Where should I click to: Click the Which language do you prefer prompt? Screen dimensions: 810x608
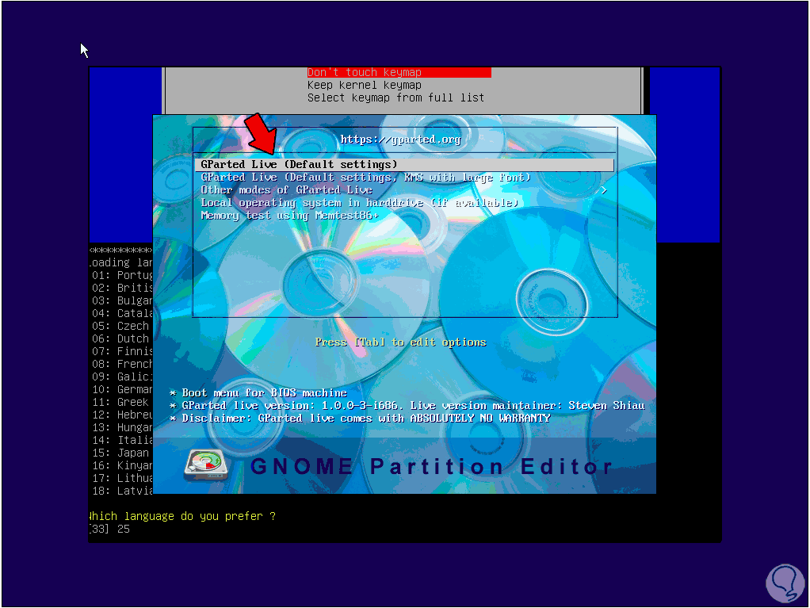pyautogui.click(x=182, y=516)
